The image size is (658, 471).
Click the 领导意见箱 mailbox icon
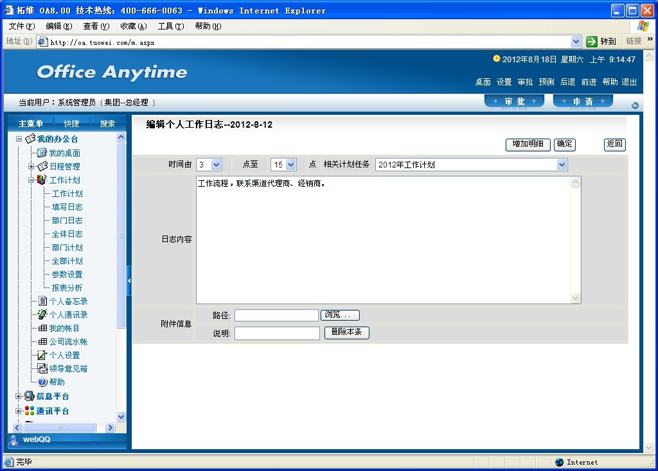pyautogui.click(x=42, y=368)
